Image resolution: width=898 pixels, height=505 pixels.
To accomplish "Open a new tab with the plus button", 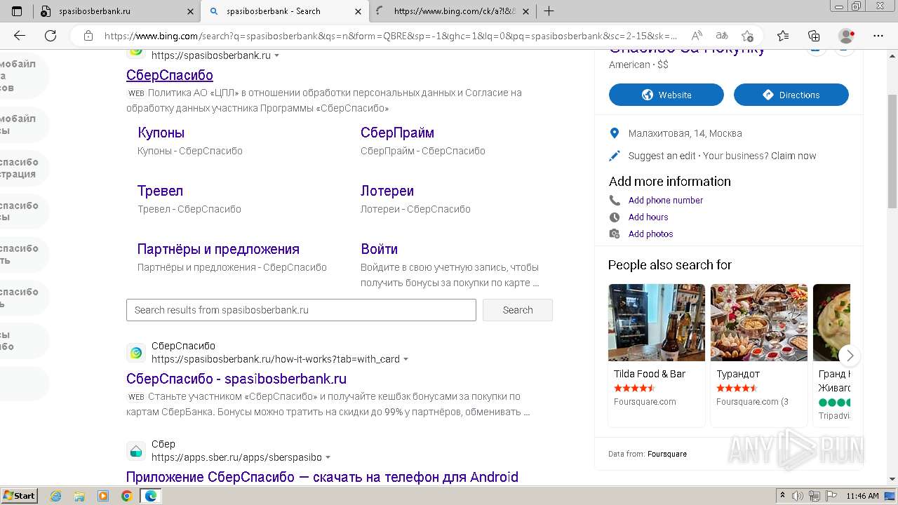I will pos(549,11).
